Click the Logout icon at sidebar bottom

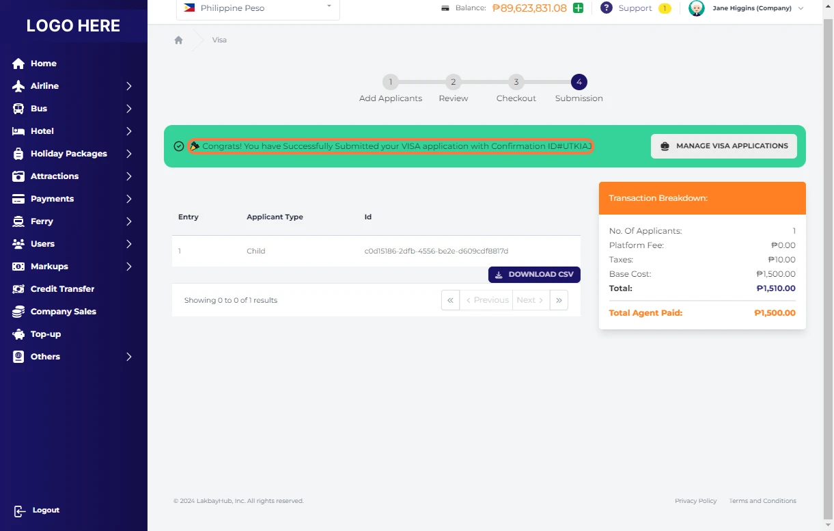(19, 510)
